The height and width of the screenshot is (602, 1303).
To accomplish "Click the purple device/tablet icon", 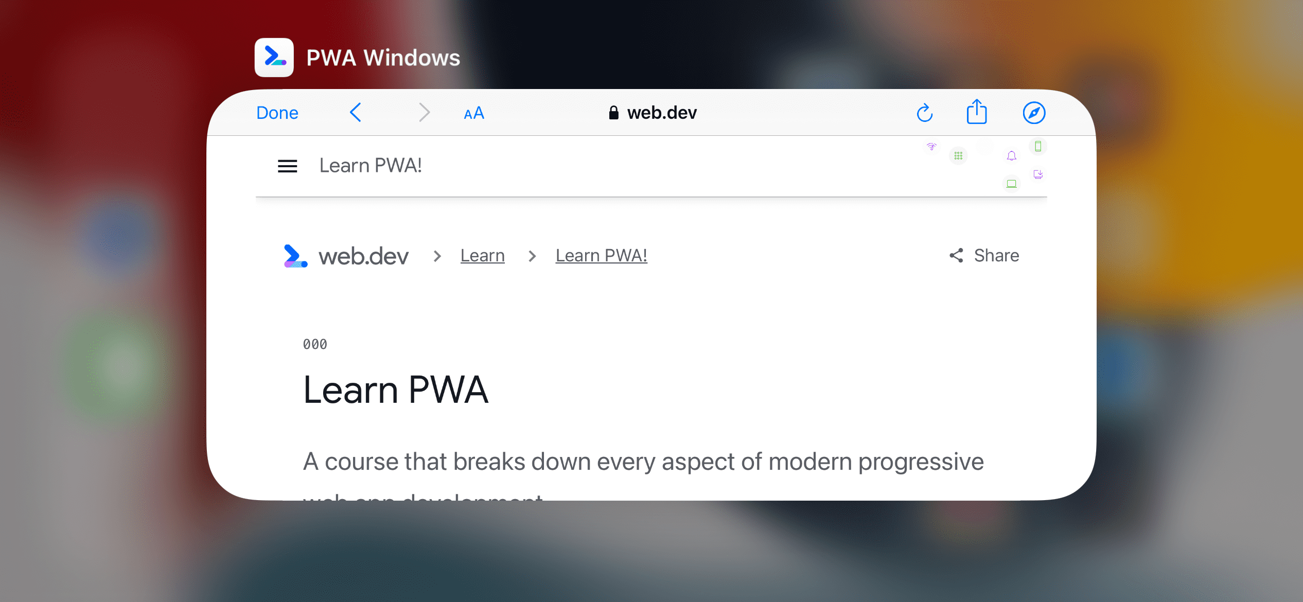I will 1038,174.
